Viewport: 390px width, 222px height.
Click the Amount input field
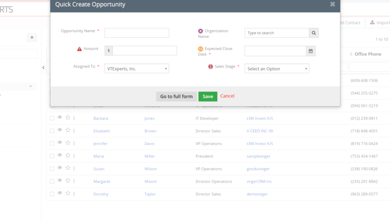(145, 51)
